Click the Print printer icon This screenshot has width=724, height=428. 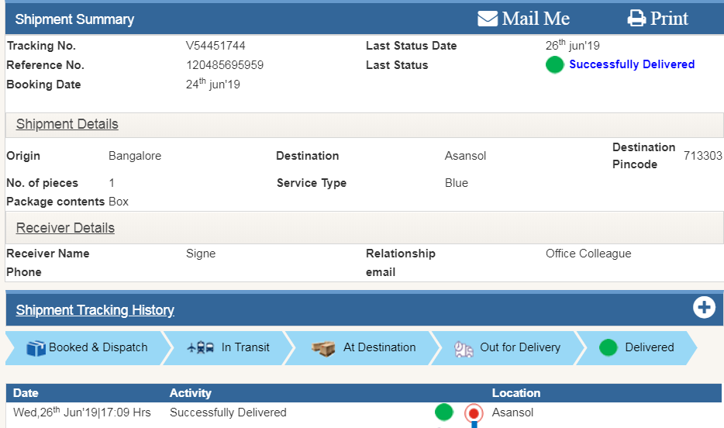click(636, 19)
